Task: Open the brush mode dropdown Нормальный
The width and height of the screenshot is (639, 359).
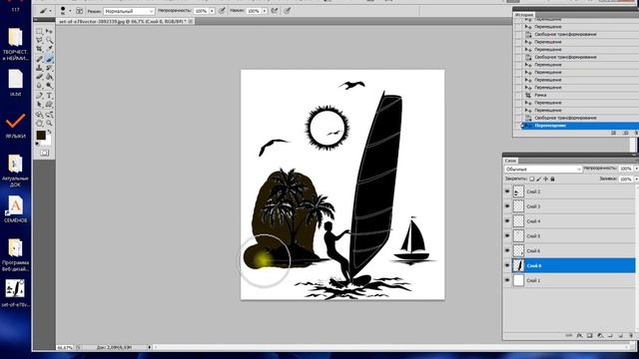Action: 129,11
